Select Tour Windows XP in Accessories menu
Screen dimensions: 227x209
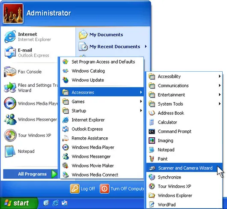click(x=184, y=186)
